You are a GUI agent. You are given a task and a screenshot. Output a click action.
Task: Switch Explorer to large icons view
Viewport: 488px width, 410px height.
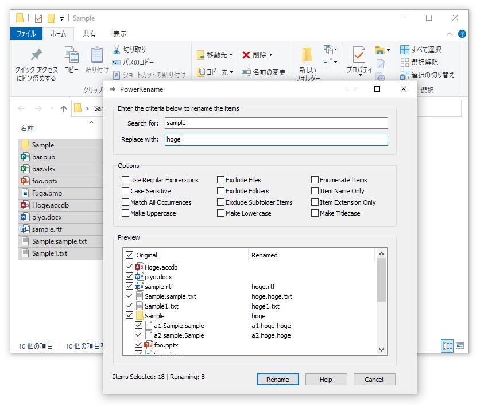[460, 346]
